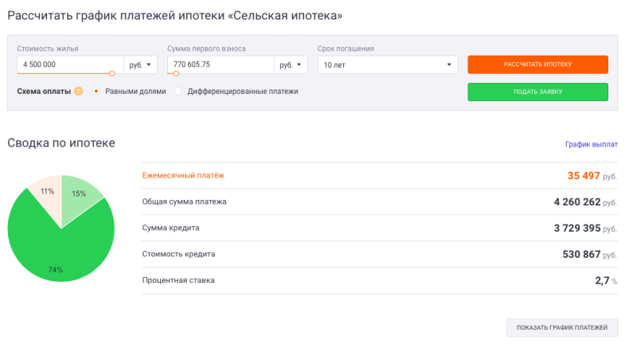Click the help icon next to Схема оплаты
637x348 pixels.
(x=78, y=92)
